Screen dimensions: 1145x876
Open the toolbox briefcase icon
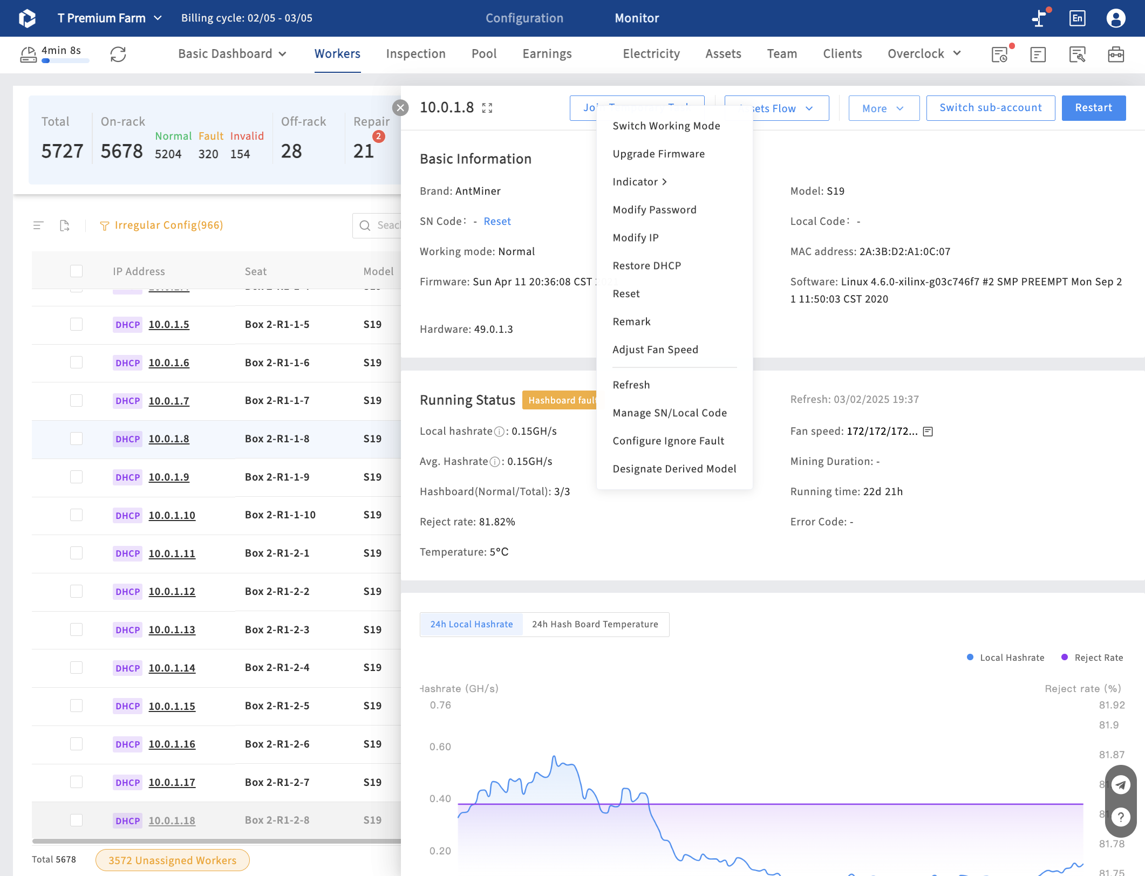[1116, 54]
